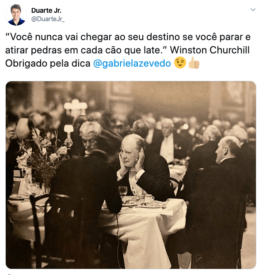Click the white-haired man beside the flowers
The height and width of the screenshot is (275, 259).
click(x=90, y=138)
